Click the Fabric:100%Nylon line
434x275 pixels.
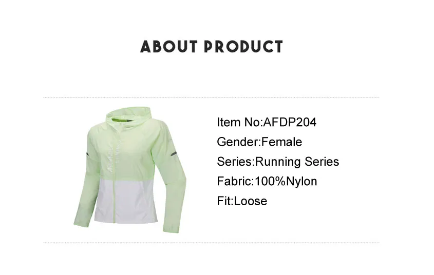[267, 181]
